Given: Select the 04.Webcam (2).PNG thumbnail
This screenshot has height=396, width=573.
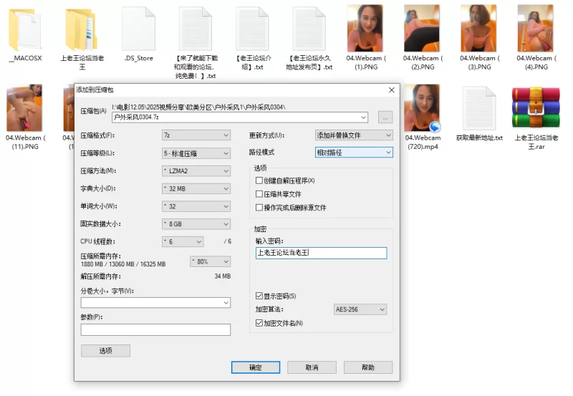Looking at the screenshot, I should [x=422, y=28].
